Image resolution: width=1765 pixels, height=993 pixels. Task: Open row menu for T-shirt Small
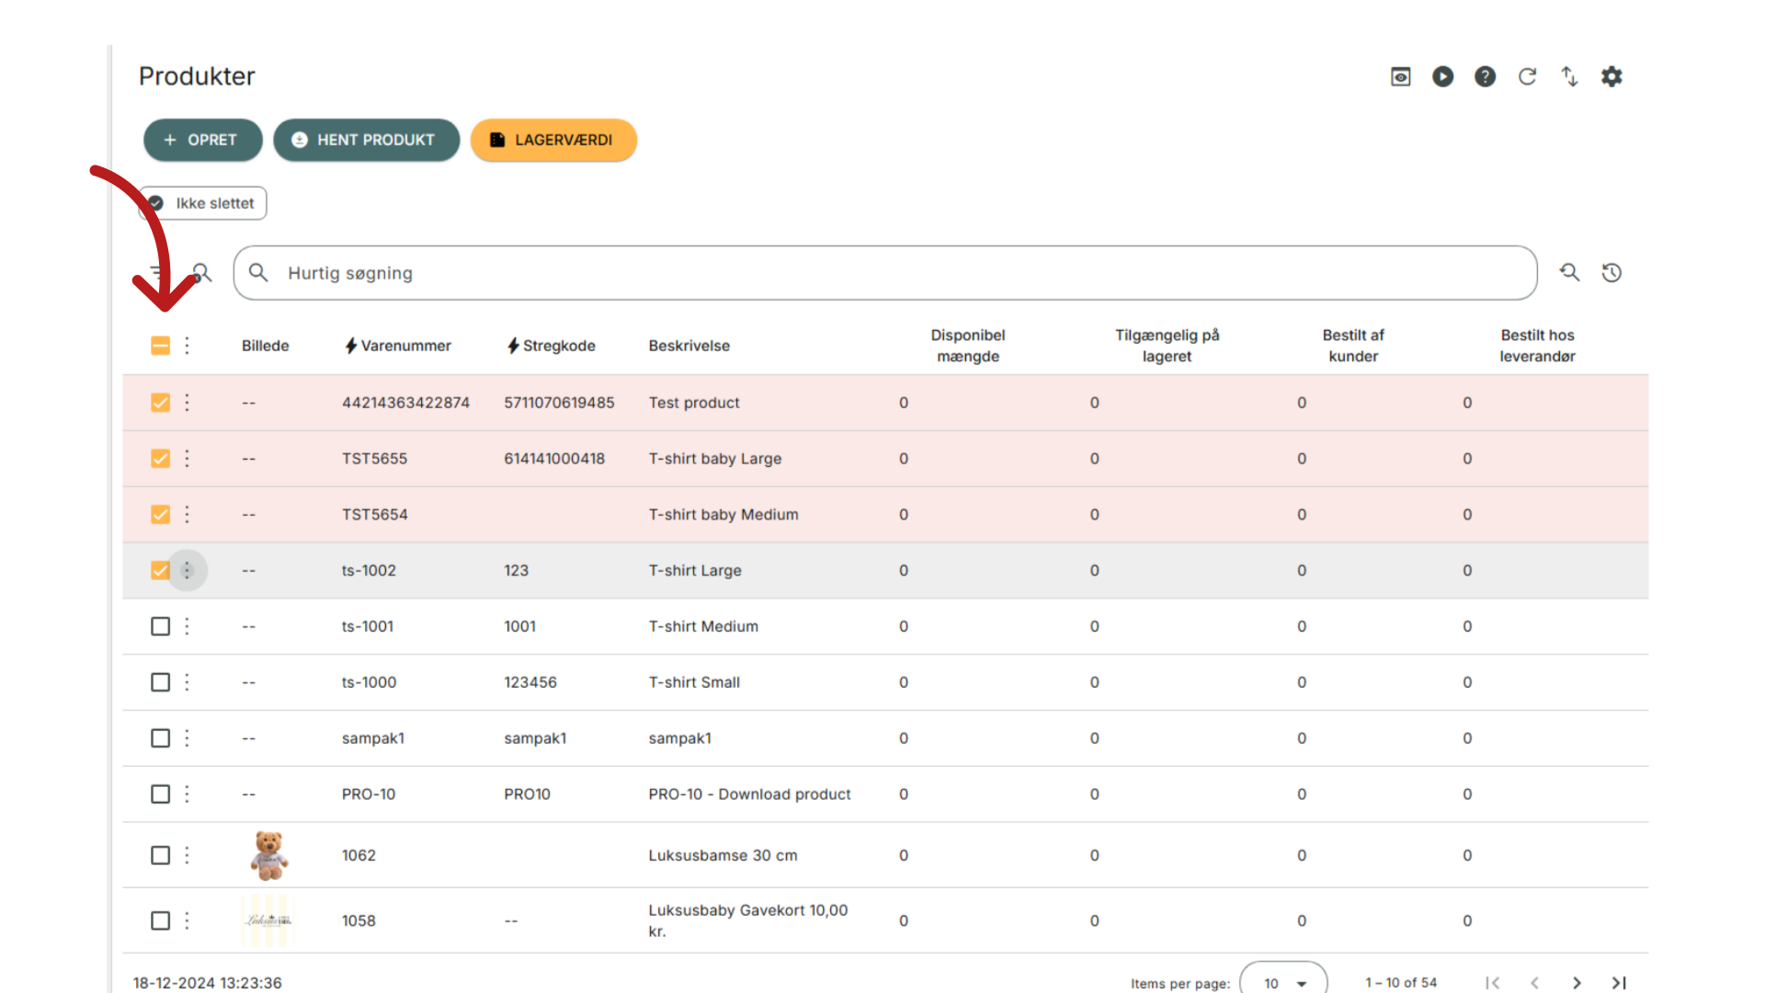(x=187, y=682)
